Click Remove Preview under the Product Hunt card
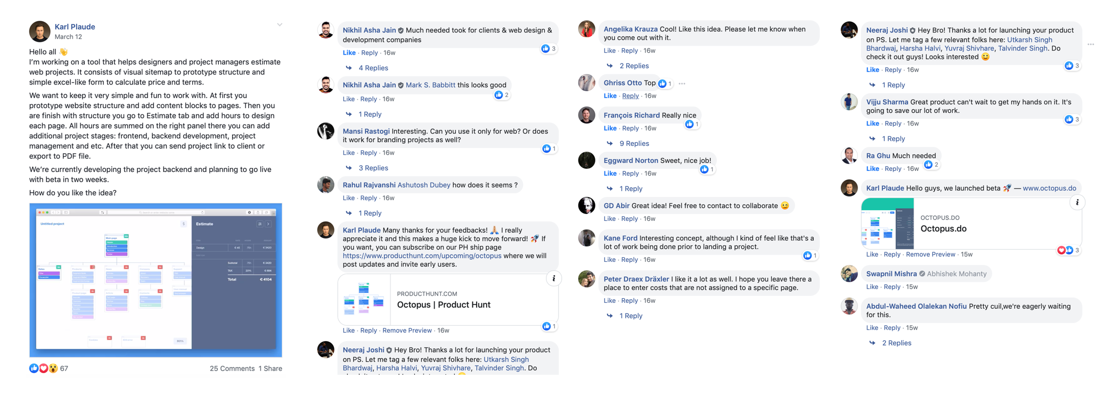 (x=407, y=330)
